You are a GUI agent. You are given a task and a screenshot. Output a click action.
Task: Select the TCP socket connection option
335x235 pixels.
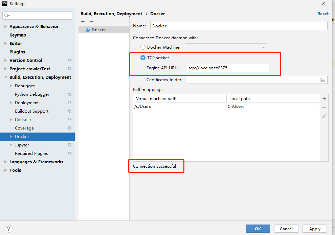coord(143,57)
